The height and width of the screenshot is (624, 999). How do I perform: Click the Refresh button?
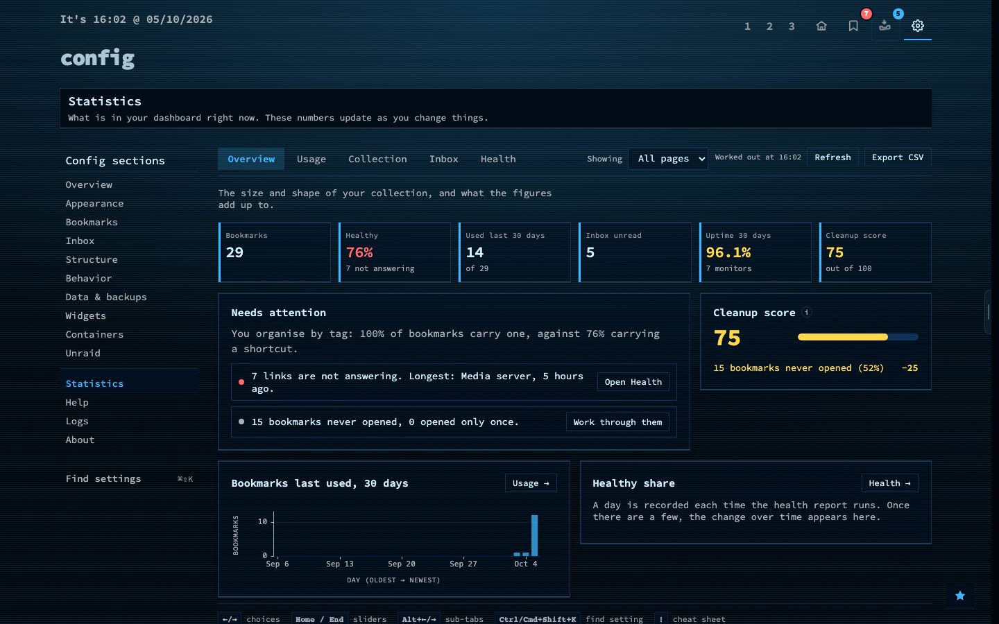832,157
